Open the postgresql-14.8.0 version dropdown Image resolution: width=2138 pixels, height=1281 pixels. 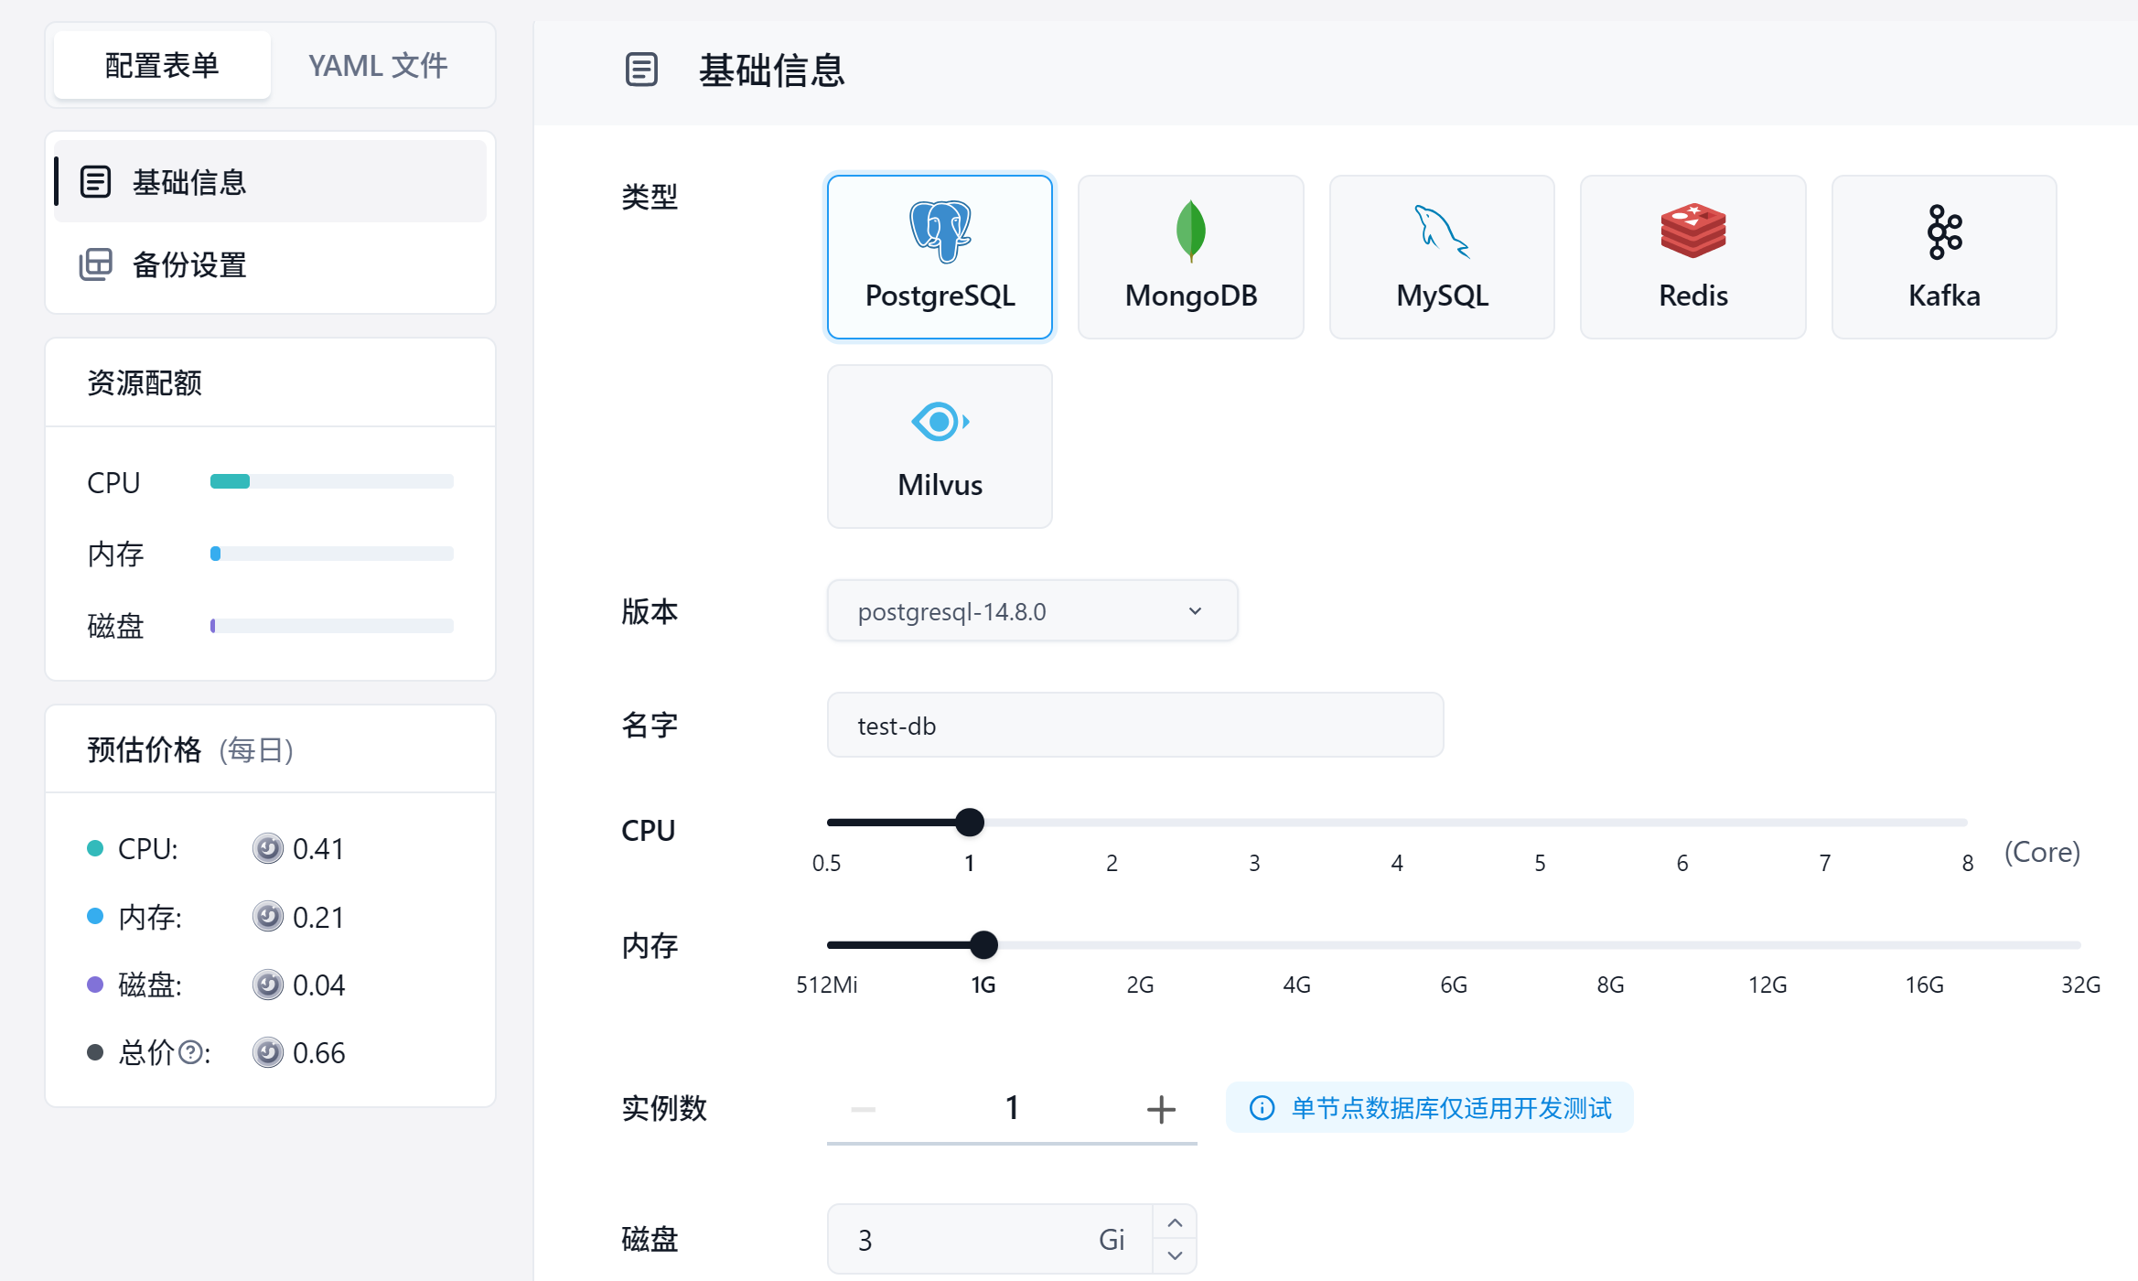[x=1032, y=610]
